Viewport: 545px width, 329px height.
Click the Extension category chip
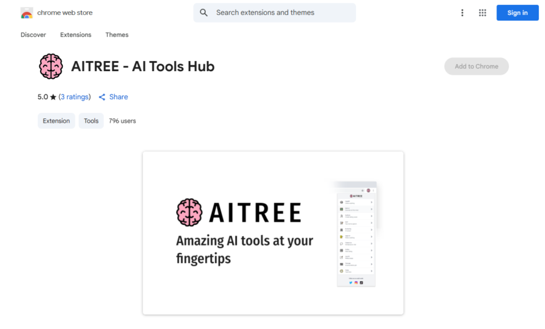click(56, 121)
